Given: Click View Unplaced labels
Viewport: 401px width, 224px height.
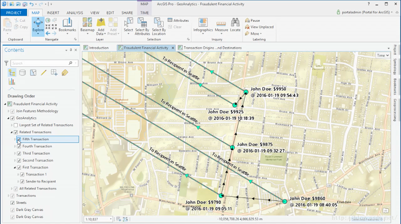Looking at the screenshot, I should click(x=259, y=27).
